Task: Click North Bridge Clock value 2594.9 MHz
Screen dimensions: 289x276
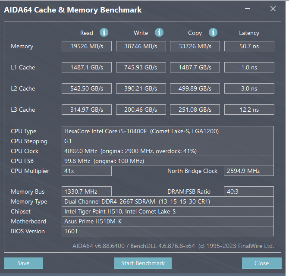Action: [249, 171]
